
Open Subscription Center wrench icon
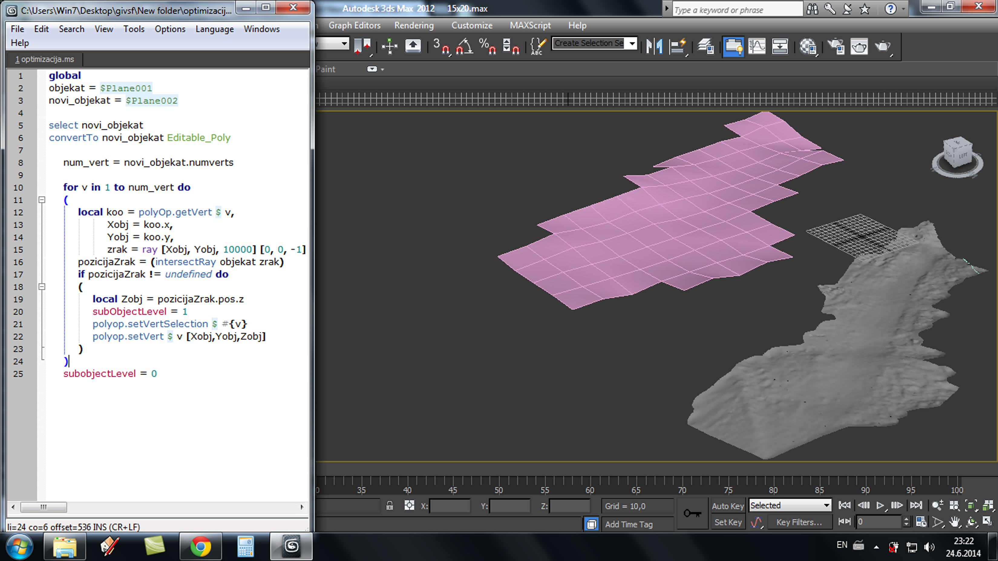coord(829,9)
